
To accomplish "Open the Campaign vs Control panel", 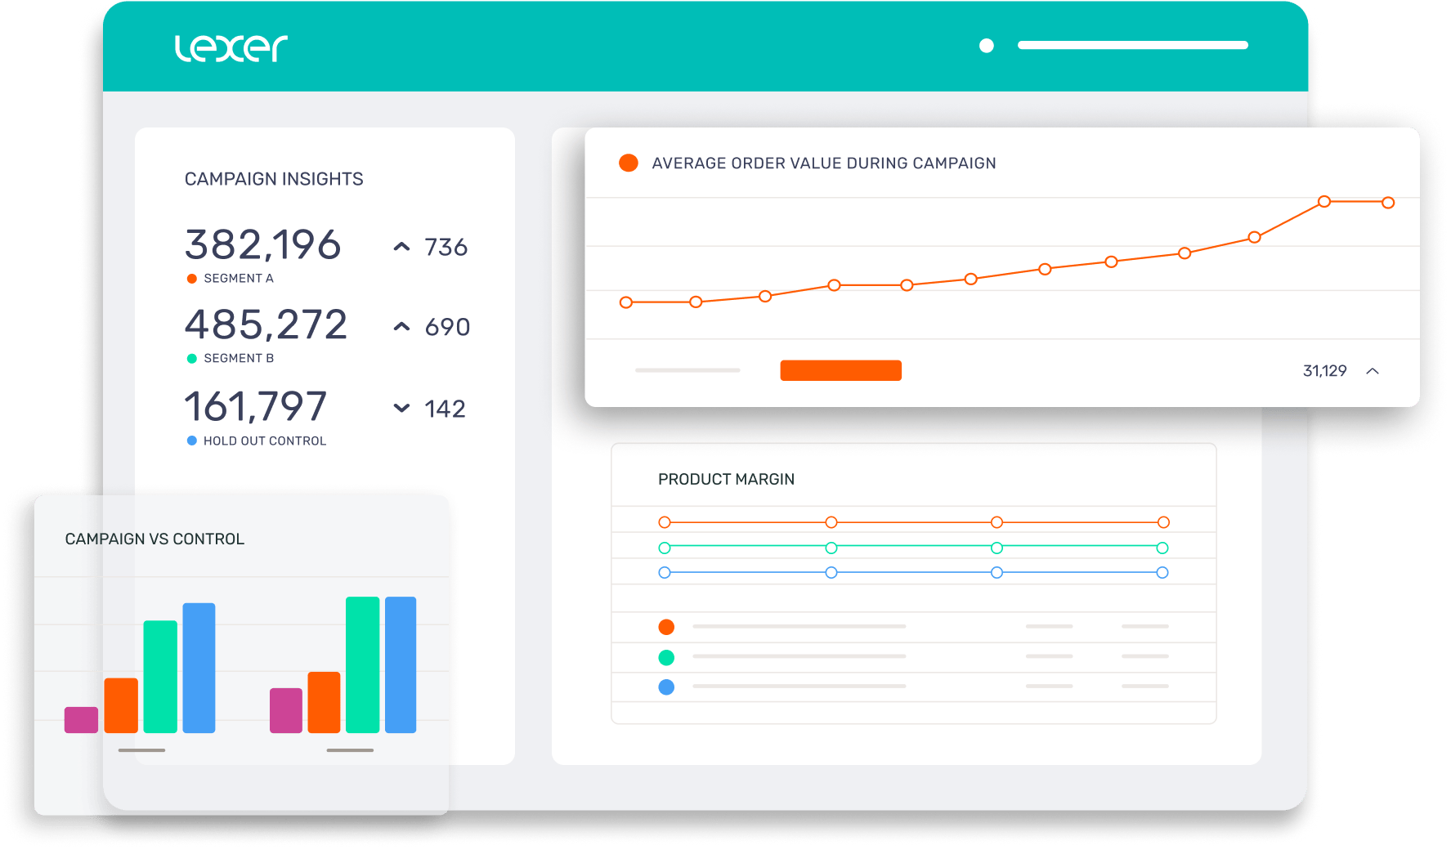I will (155, 539).
